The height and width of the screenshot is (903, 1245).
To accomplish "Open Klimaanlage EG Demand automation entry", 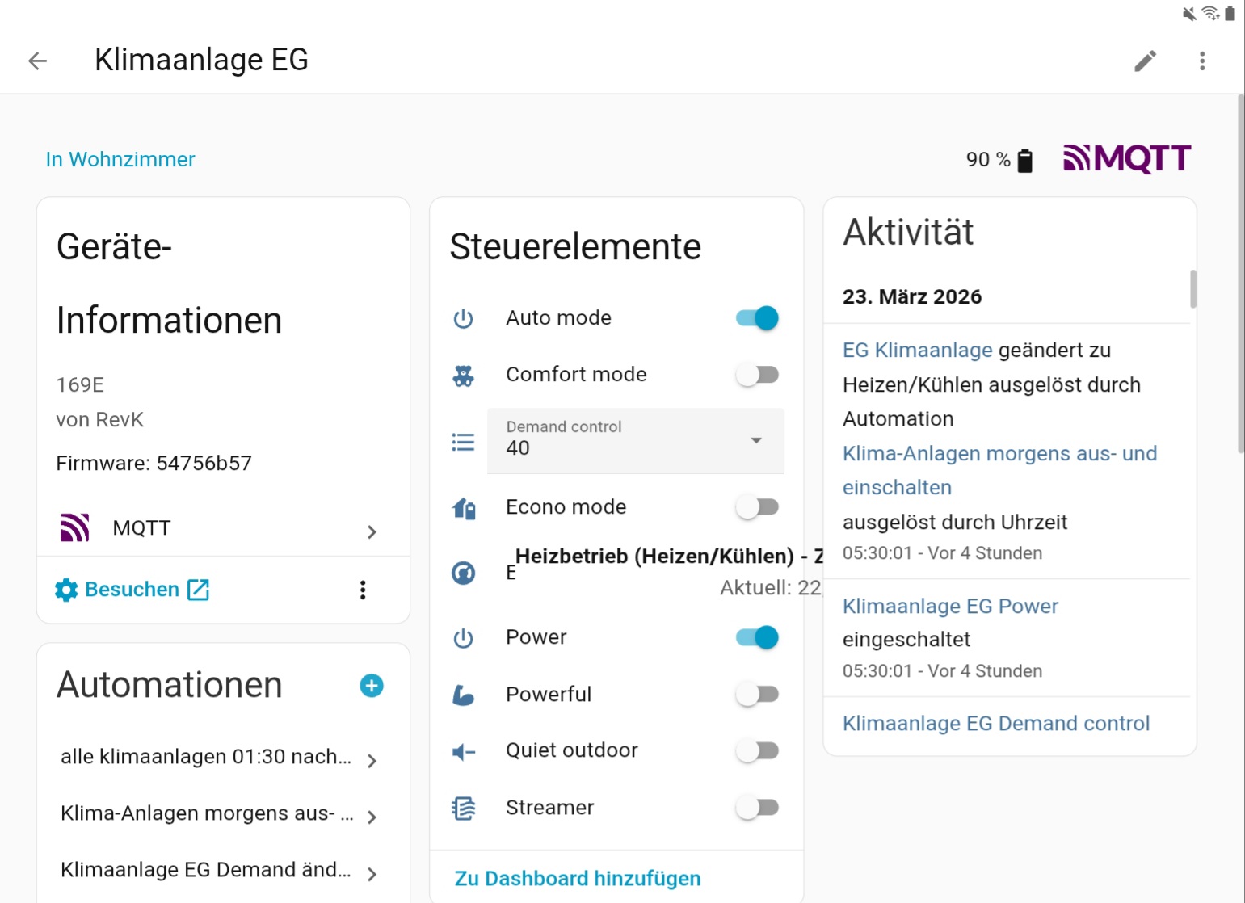I will (x=220, y=870).
